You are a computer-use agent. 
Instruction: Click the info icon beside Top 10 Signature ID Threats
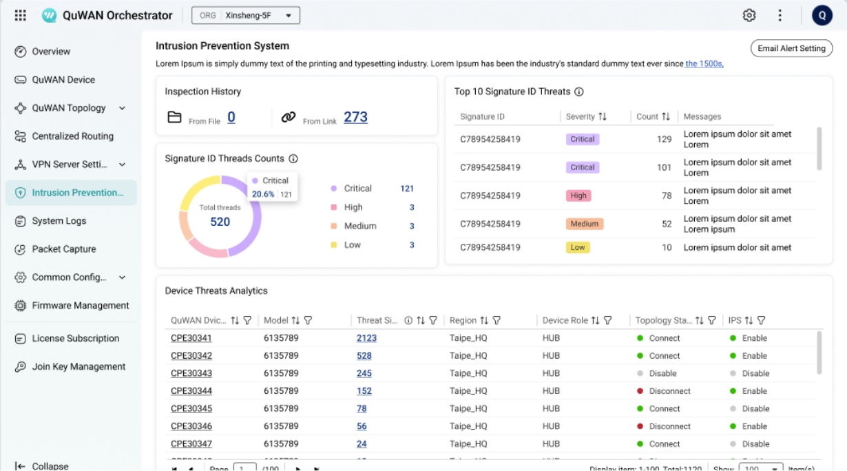pyautogui.click(x=579, y=92)
